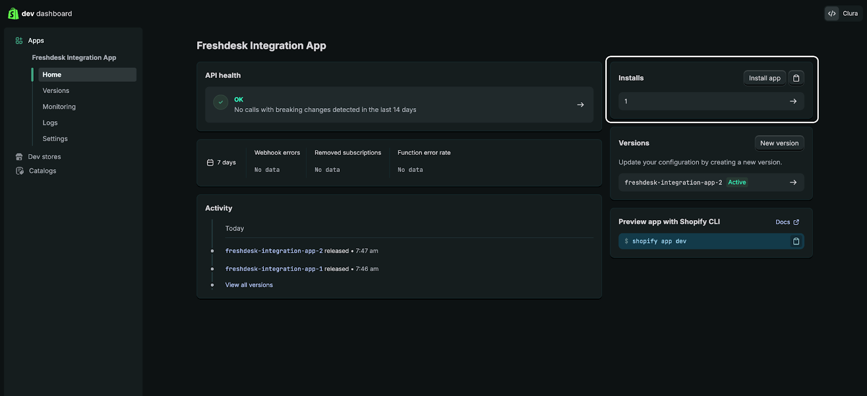Click the Install app button

point(765,78)
